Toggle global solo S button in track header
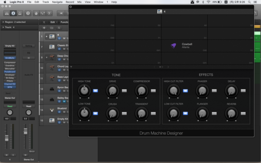This screenshot has width=261, height=163. 59,28
